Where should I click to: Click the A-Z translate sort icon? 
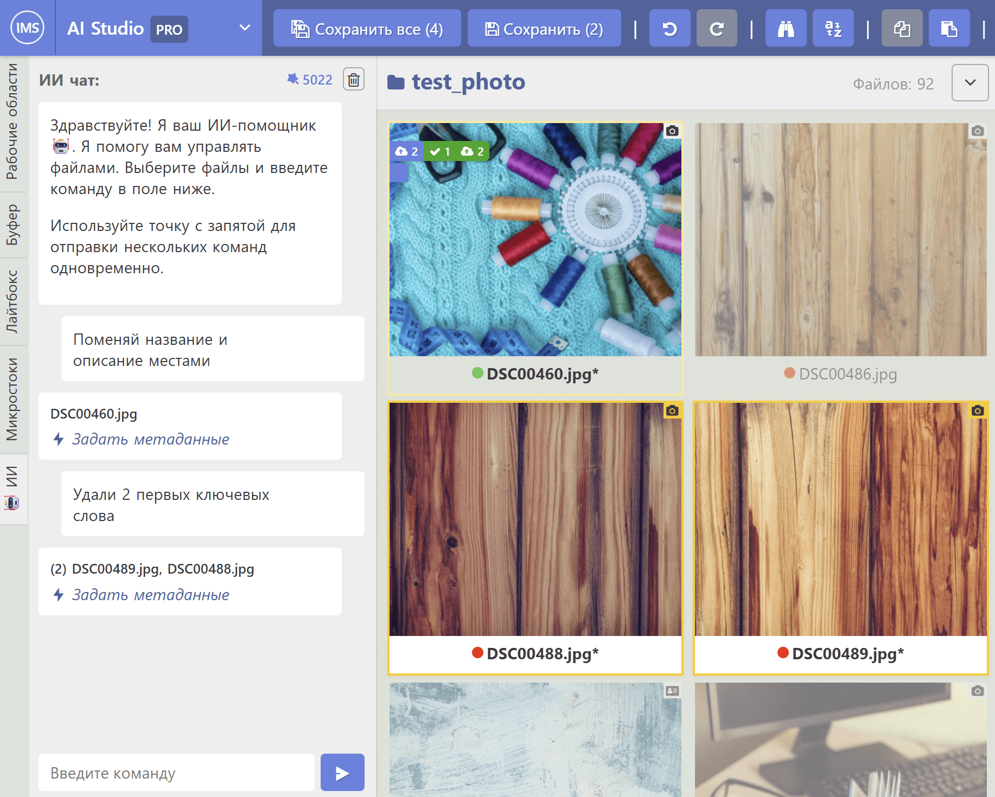pos(833,29)
